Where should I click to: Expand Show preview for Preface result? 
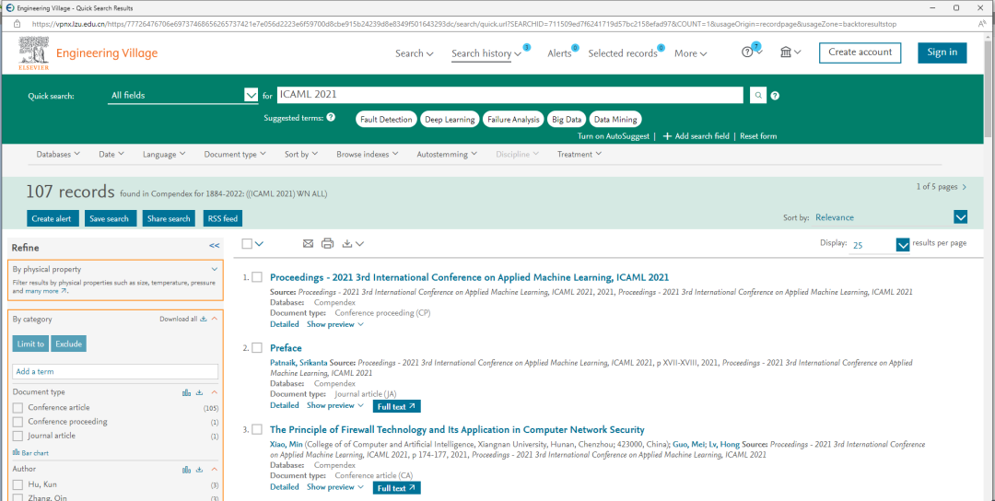pos(335,405)
